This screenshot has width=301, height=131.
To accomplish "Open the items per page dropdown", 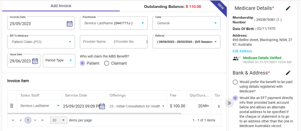I will pyautogui.click(x=58, y=120).
